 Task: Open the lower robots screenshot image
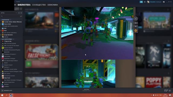(x=88, y=74)
